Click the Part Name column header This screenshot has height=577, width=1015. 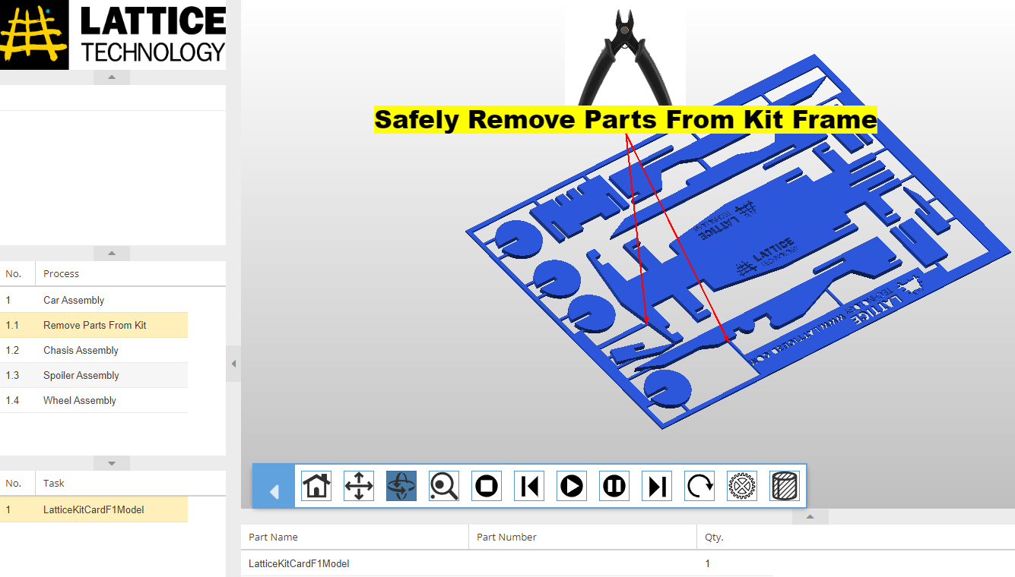[x=273, y=537]
